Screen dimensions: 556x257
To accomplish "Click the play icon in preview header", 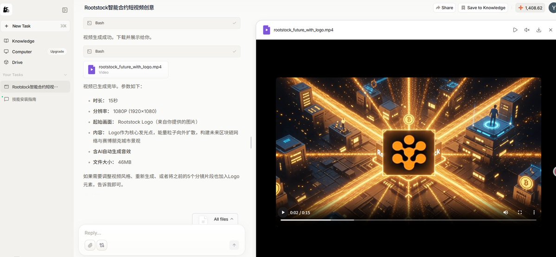I will click(x=515, y=30).
